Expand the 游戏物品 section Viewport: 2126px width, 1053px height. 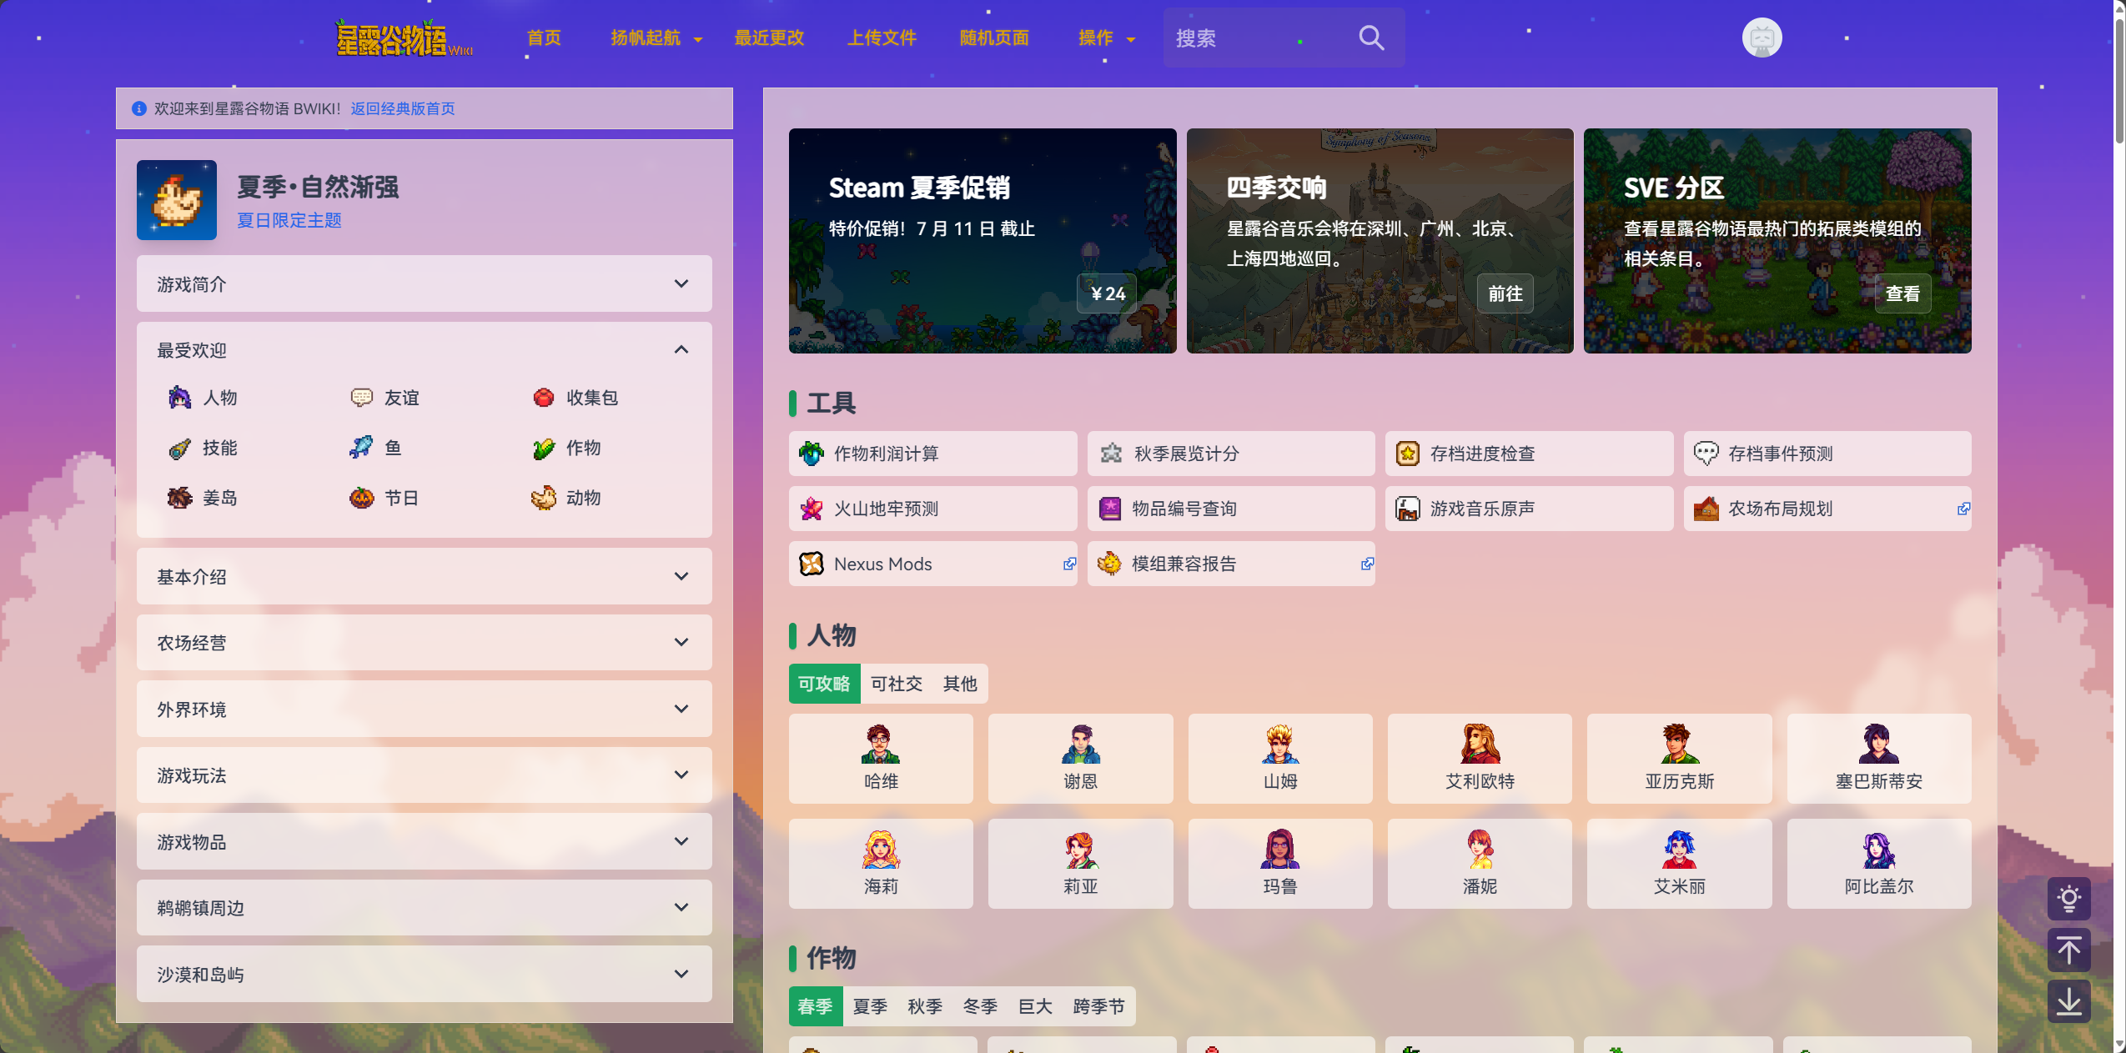pyautogui.click(x=424, y=841)
